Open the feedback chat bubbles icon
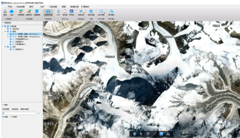 111,11
